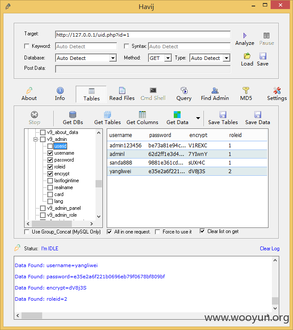Select the yangliwei row
293x330 pixels.
[x=187, y=171]
